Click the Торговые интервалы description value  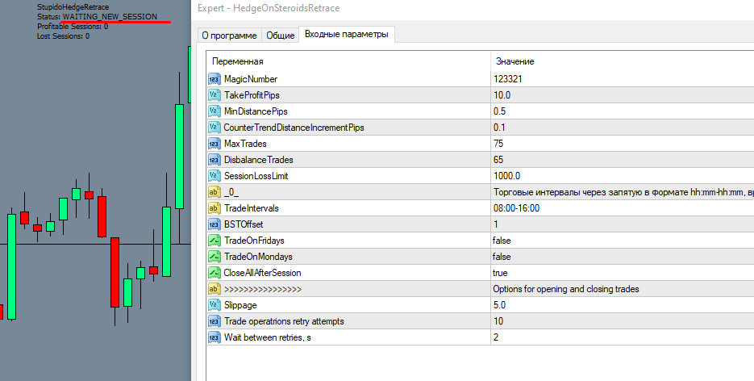(x=623, y=192)
